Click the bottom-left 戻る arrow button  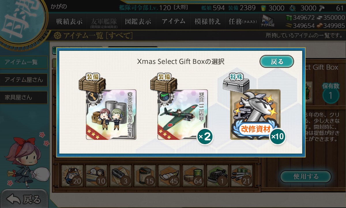click(x=24, y=199)
